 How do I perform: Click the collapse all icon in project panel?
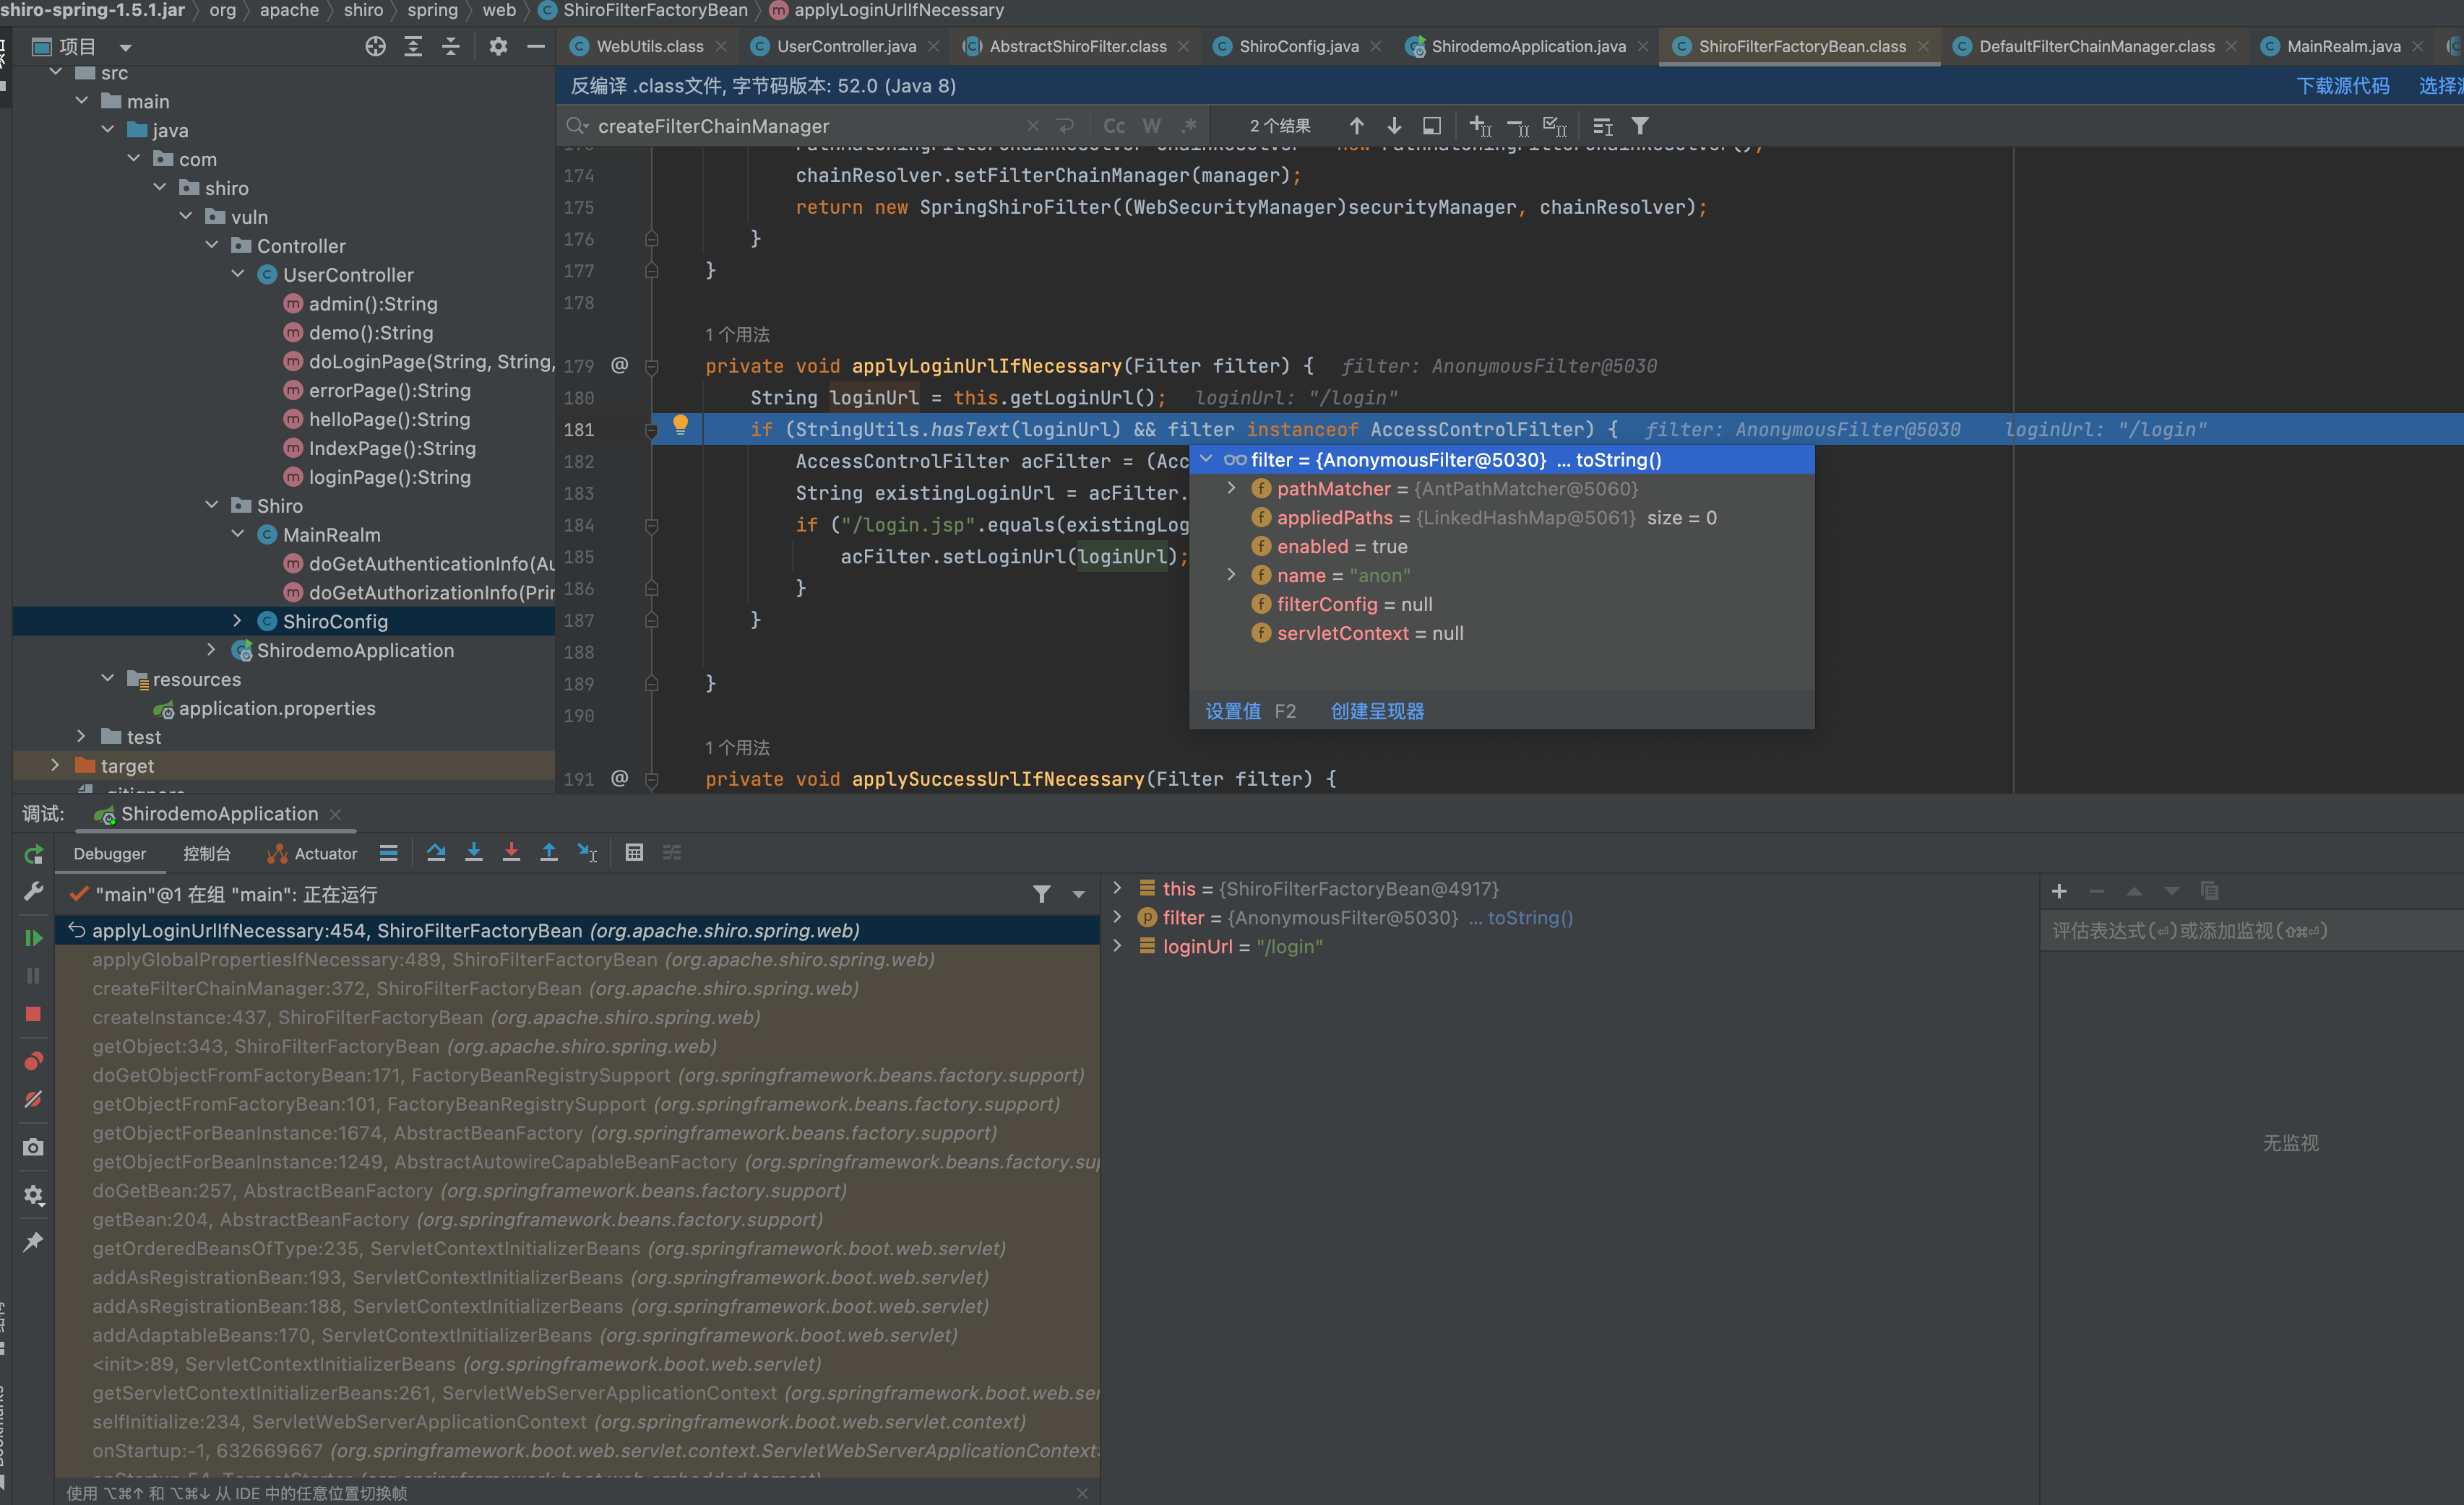tap(451, 46)
